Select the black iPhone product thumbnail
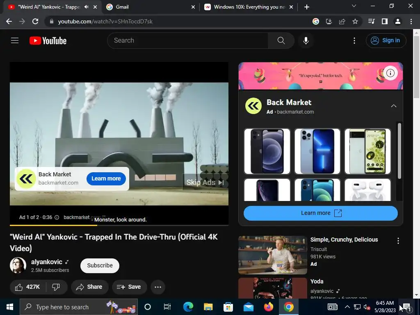Screen dimensions: 420x315 (267, 151)
